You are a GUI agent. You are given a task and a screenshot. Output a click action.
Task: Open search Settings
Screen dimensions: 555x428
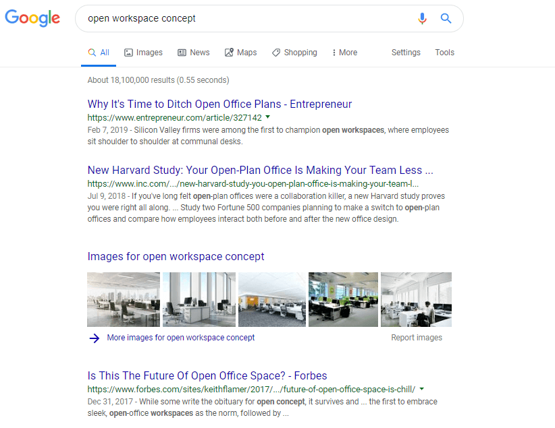pos(406,53)
